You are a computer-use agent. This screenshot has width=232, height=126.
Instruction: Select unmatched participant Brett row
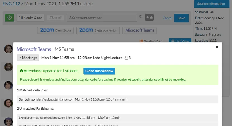coord(117,118)
